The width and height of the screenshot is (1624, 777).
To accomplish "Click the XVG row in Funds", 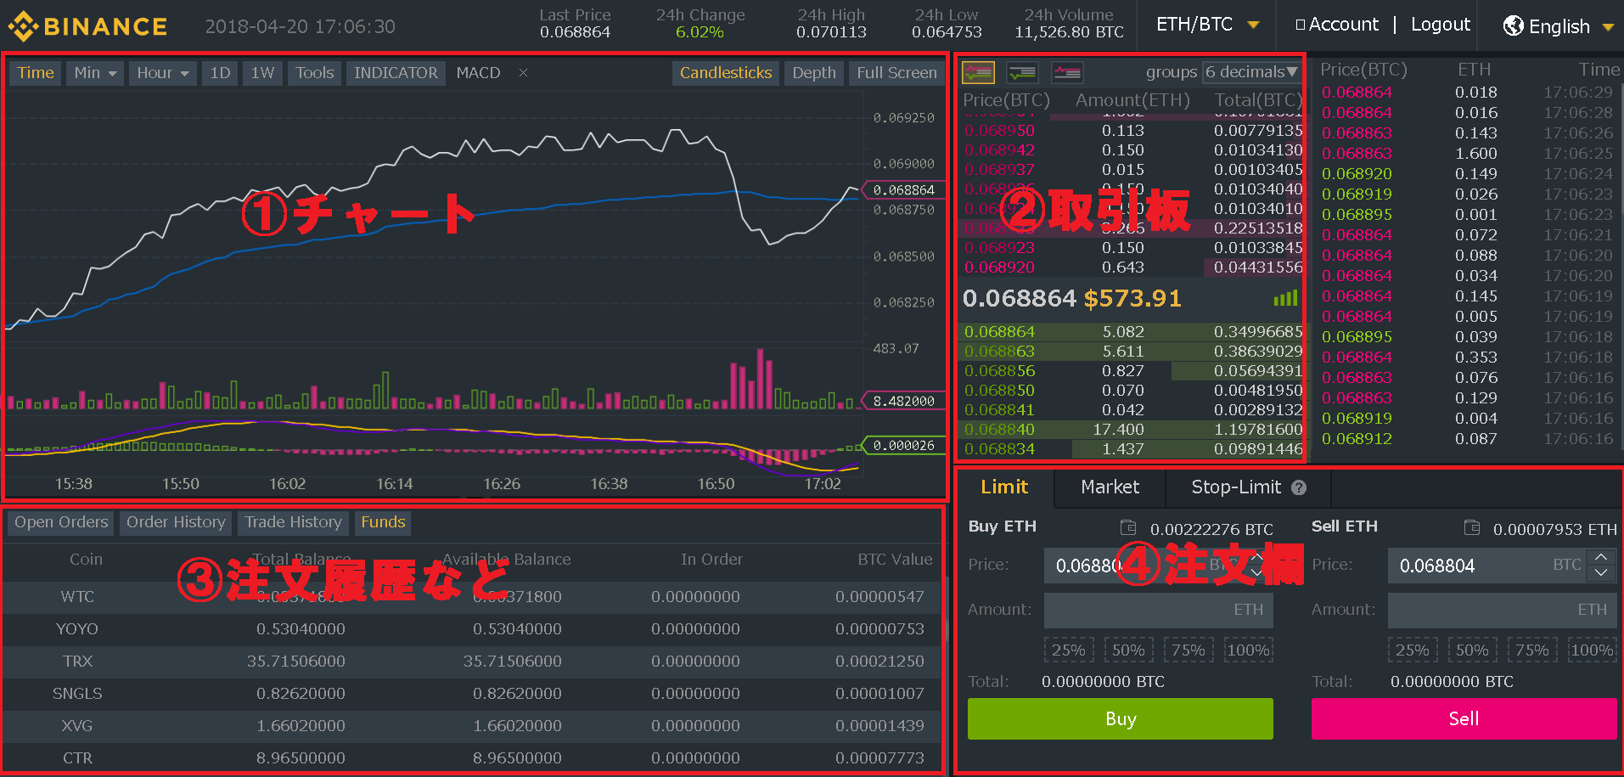I will [472, 726].
